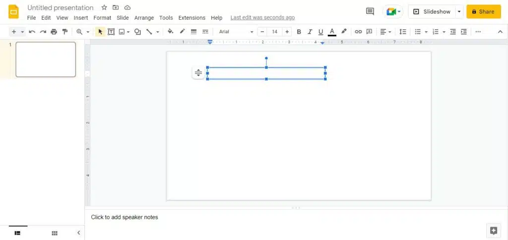508x240 pixels.
Task: Click the yellow Share button
Action: [x=483, y=11]
